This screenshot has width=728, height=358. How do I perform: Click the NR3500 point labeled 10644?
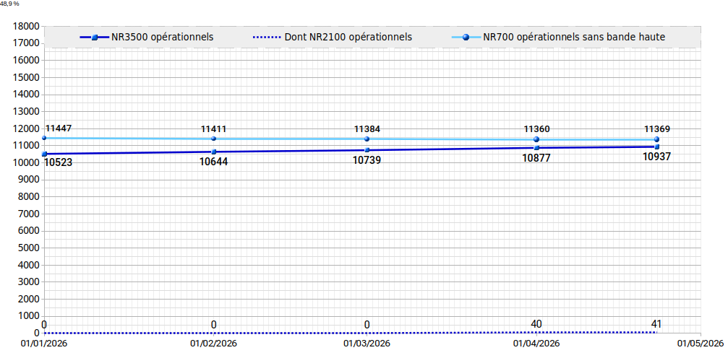pyautogui.click(x=213, y=152)
